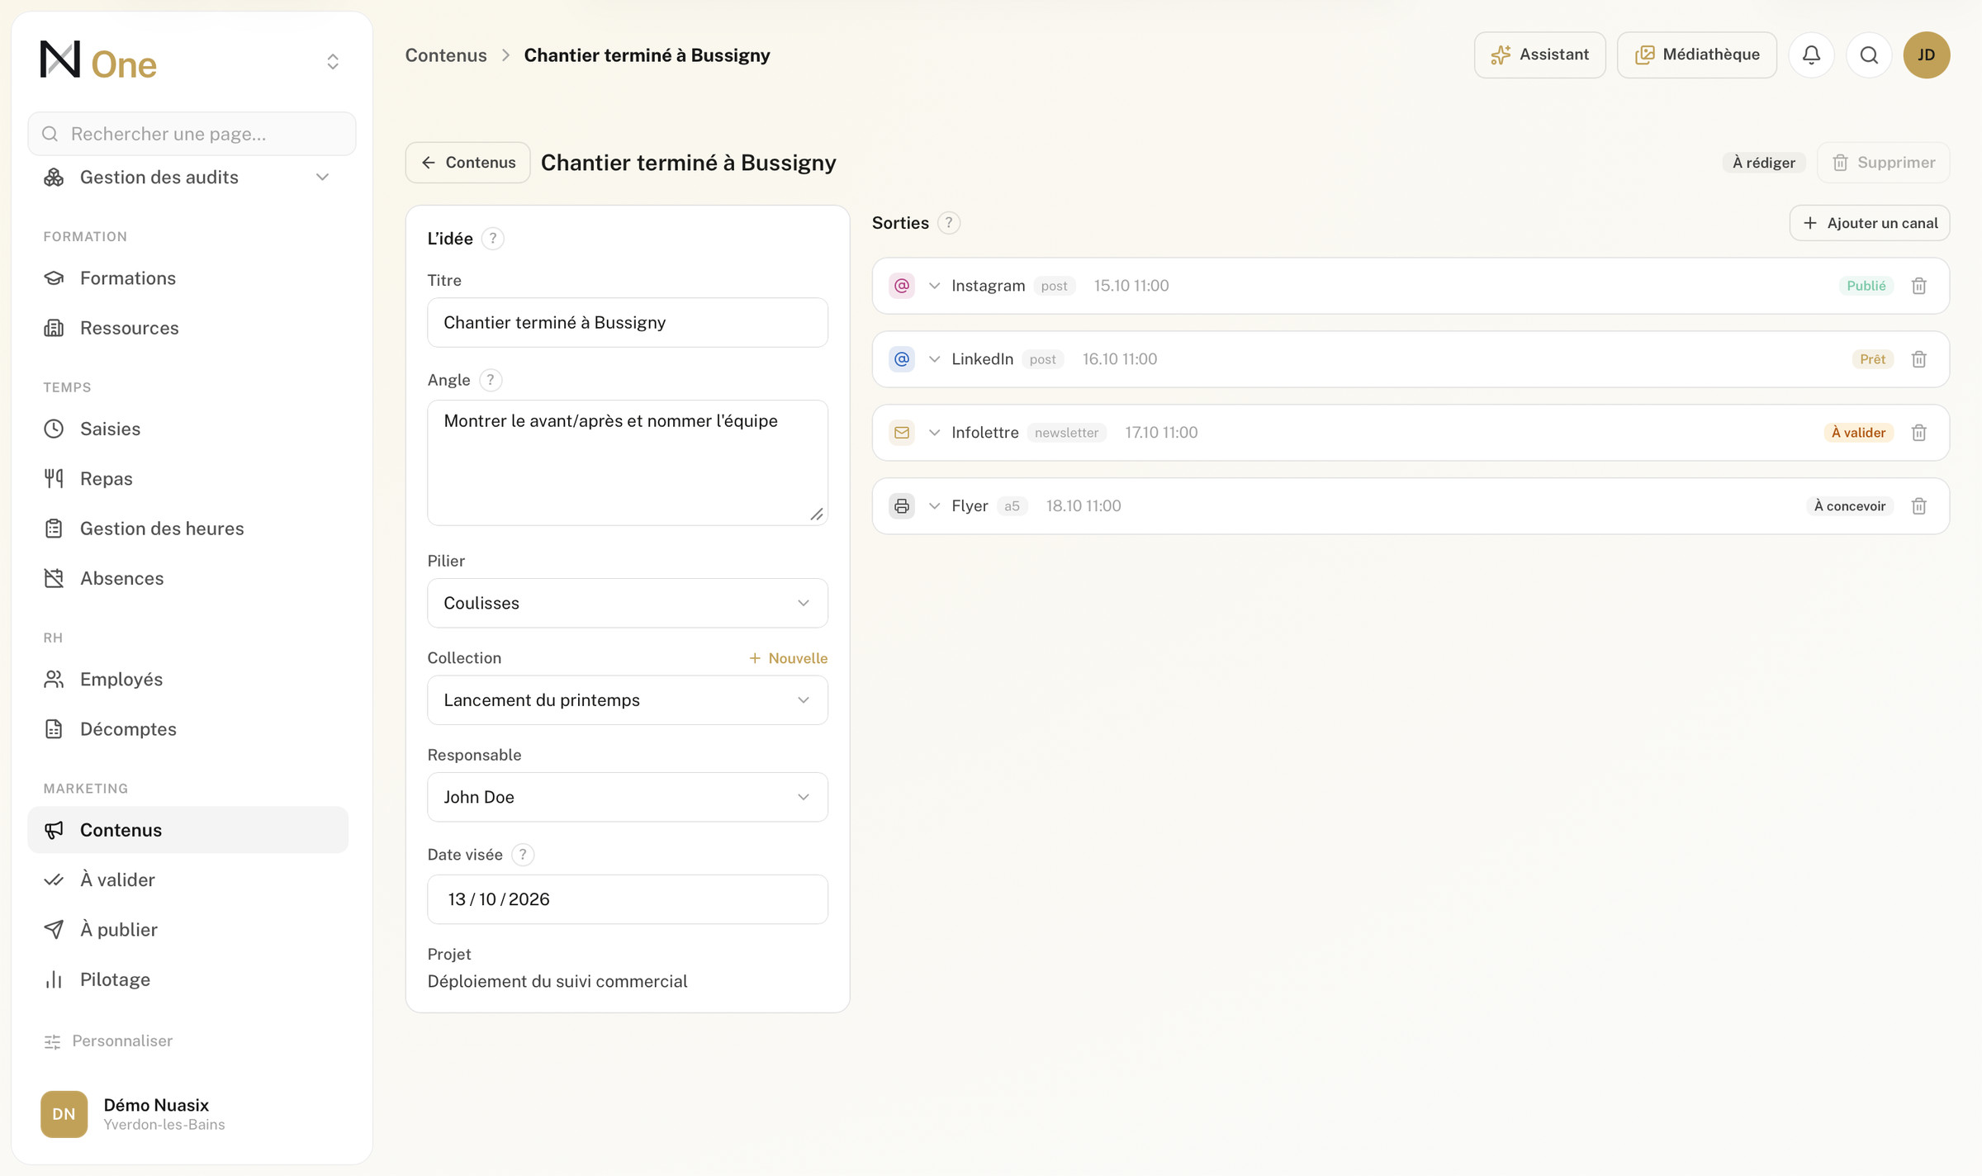Open the Médiathèque

1697,55
